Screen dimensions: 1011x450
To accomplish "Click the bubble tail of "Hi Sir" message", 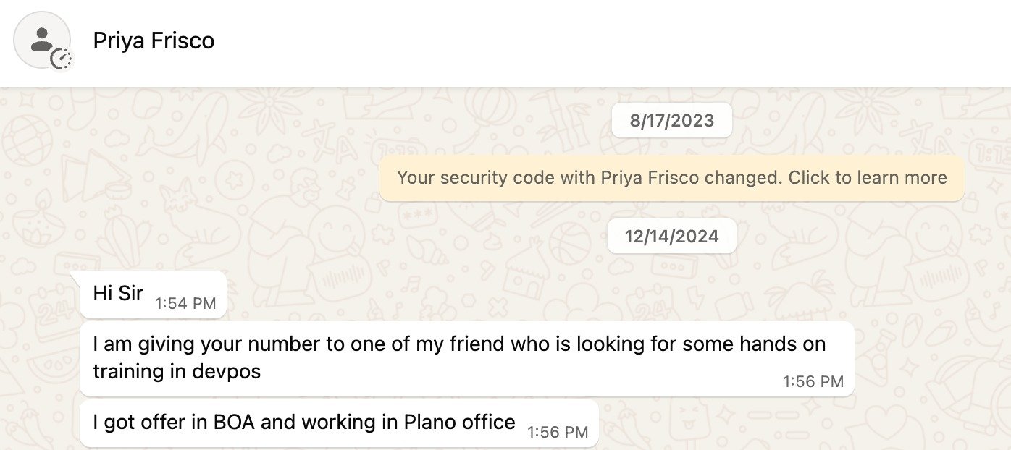I will pyautogui.click(x=75, y=276).
